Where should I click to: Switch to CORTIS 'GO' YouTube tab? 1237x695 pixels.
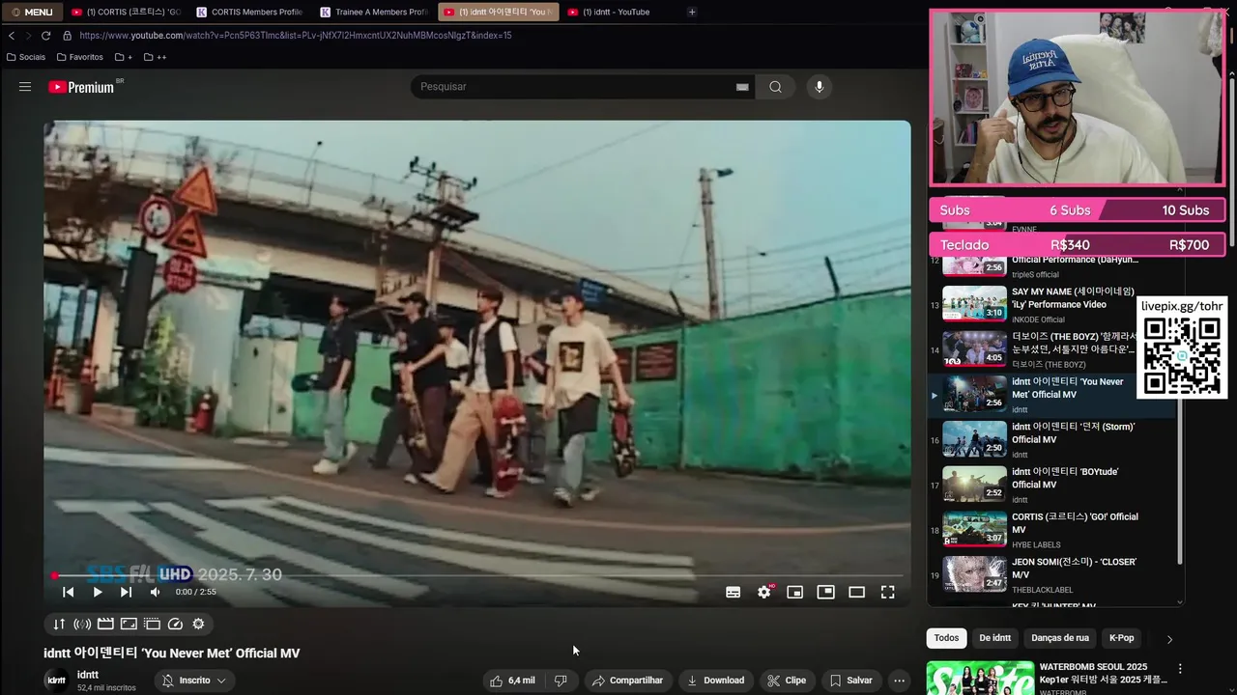(127, 12)
